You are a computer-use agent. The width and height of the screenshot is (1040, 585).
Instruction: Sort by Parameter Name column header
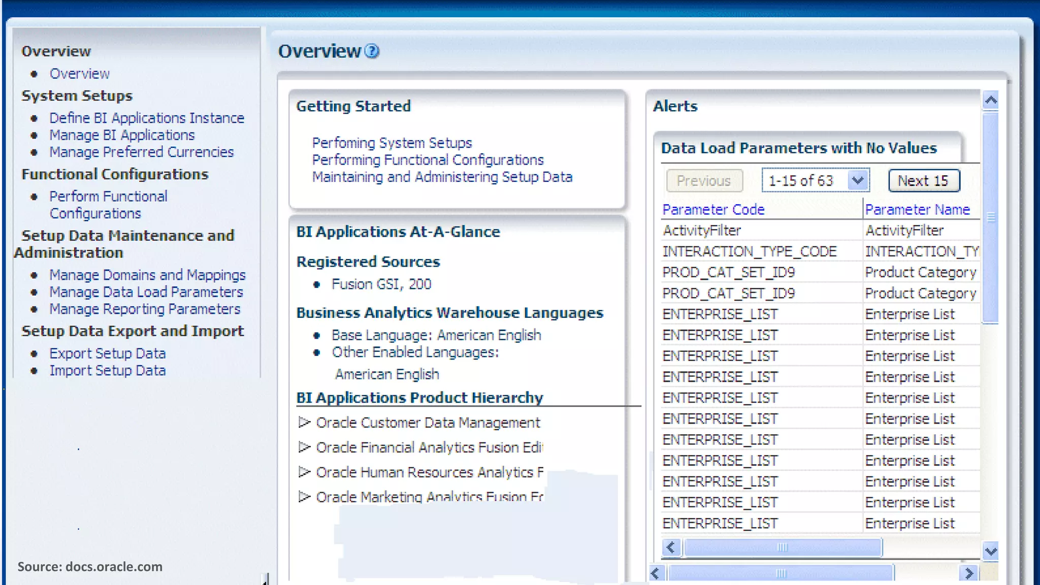coord(918,209)
